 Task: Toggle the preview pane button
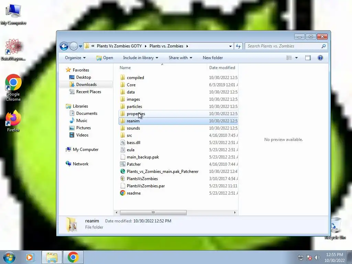308,58
